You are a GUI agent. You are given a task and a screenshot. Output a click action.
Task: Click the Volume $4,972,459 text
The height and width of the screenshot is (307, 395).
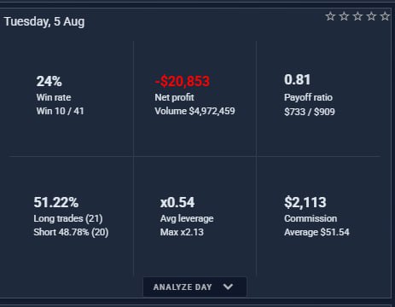(x=195, y=111)
